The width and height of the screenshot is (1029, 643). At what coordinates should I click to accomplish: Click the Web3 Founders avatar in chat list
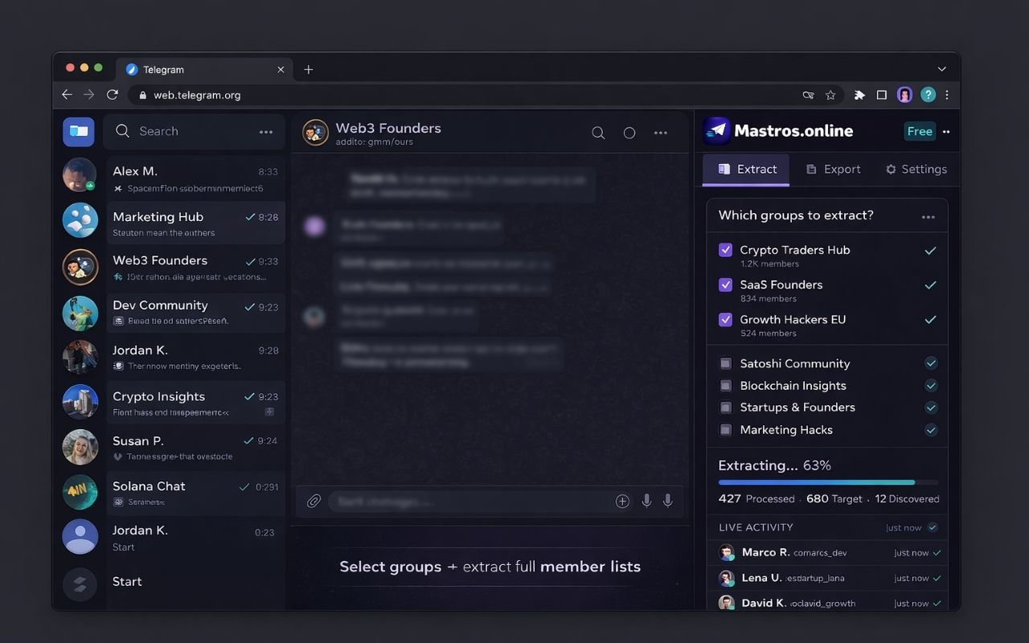[80, 267]
